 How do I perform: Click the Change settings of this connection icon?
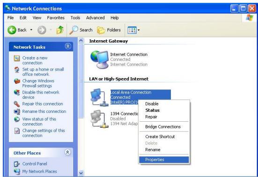(x=17, y=131)
